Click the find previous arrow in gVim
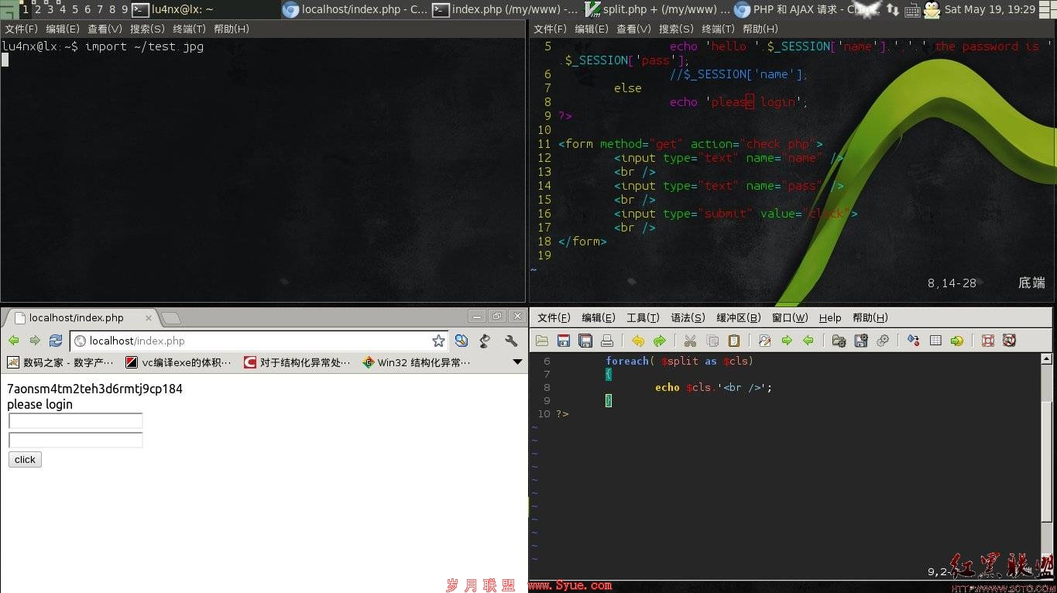This screenshot has height=593, width=1057. pos(808,341)
